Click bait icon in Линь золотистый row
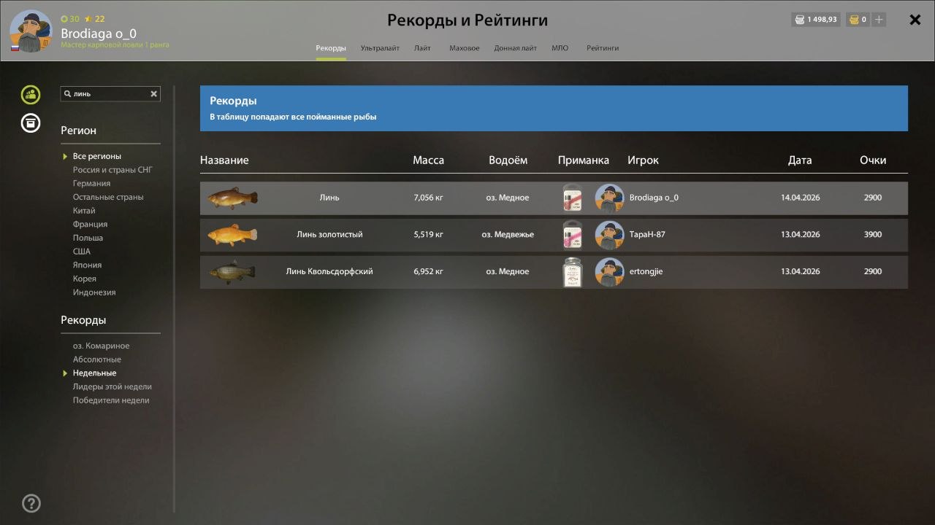The height and width of the screenshot is (525, 935). pos(572,235)
